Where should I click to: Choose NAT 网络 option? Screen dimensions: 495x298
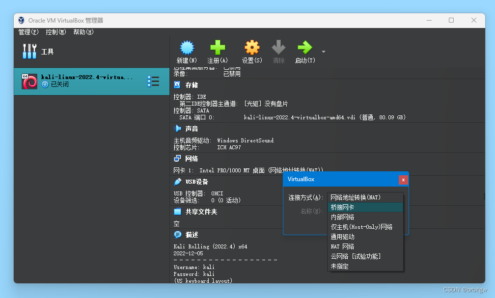click(365, 246)
